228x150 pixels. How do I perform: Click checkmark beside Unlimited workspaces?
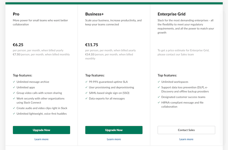(x=159, y=82)
